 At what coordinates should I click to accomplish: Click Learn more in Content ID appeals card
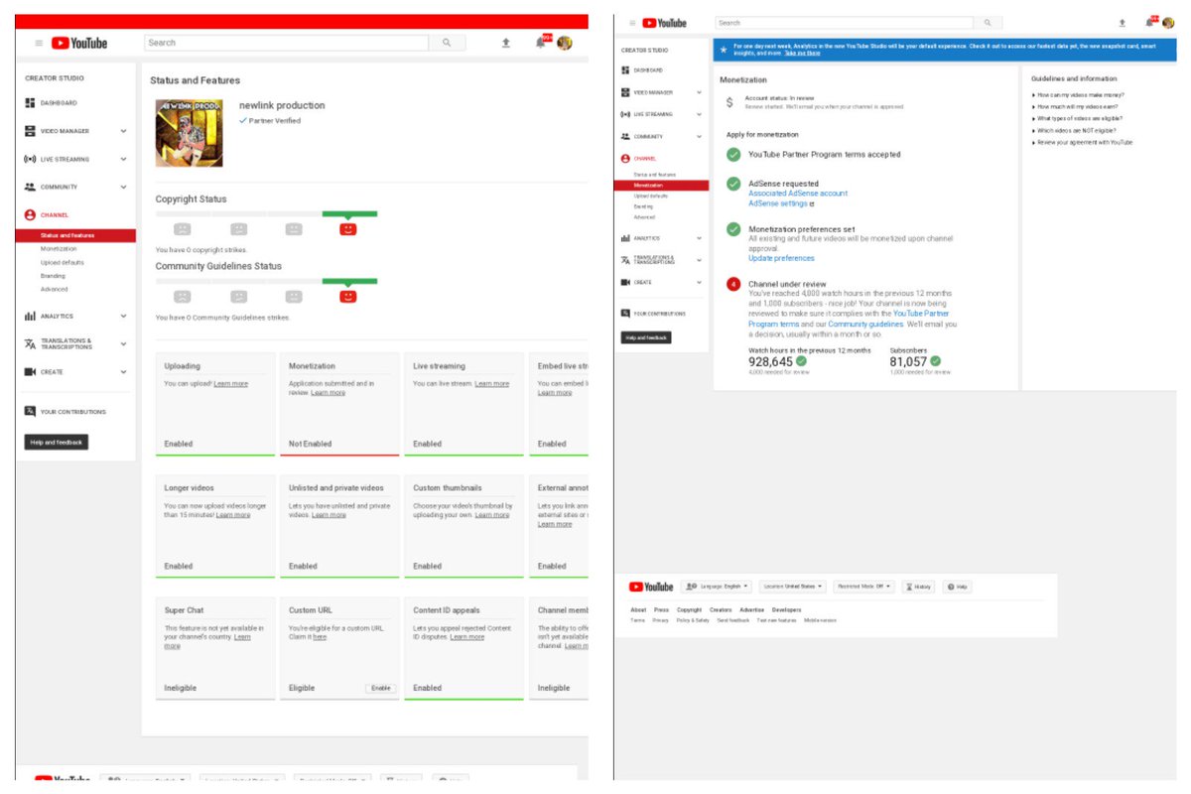pyautogui.click(x=466, y=637)
